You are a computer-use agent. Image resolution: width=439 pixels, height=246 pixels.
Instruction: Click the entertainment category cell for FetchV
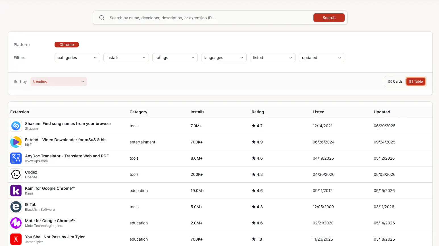tap(142, 142)
